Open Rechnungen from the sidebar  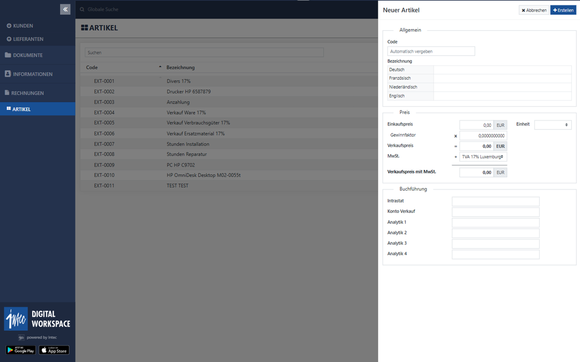click(x=28, y=93)
